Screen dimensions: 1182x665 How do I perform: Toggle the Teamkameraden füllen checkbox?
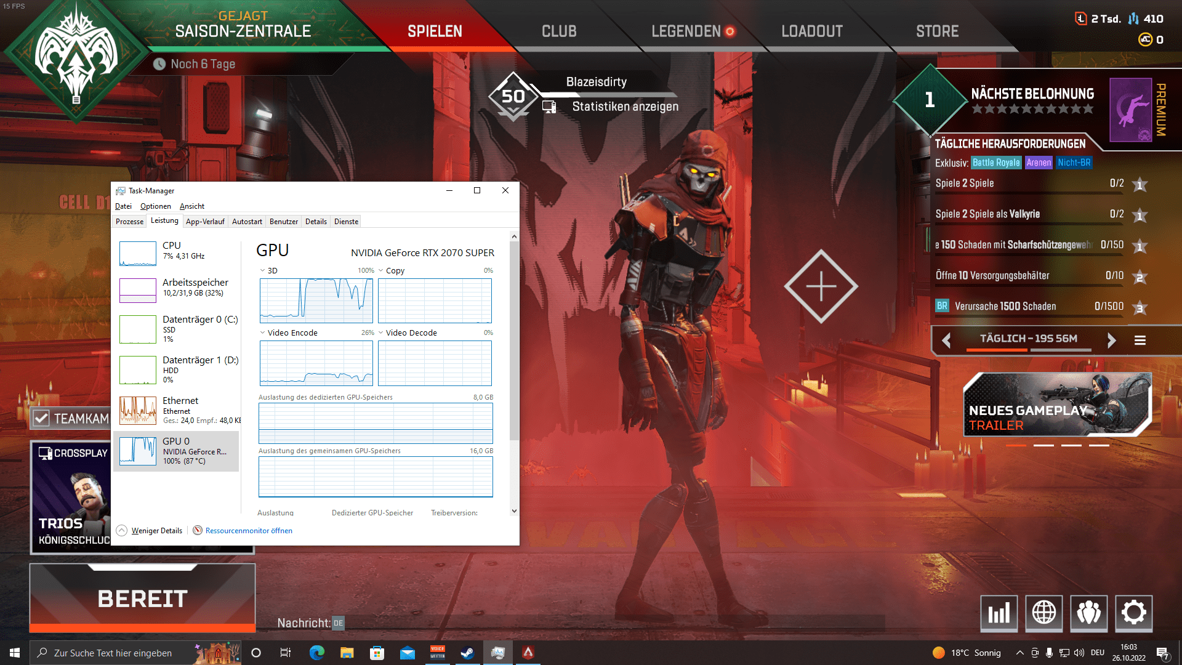[41, 419]
